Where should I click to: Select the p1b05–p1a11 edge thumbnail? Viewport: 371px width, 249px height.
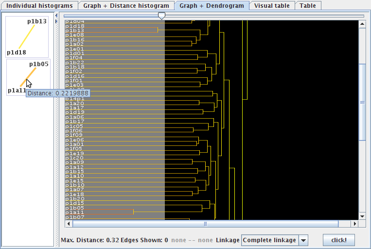tap(28, 77)
